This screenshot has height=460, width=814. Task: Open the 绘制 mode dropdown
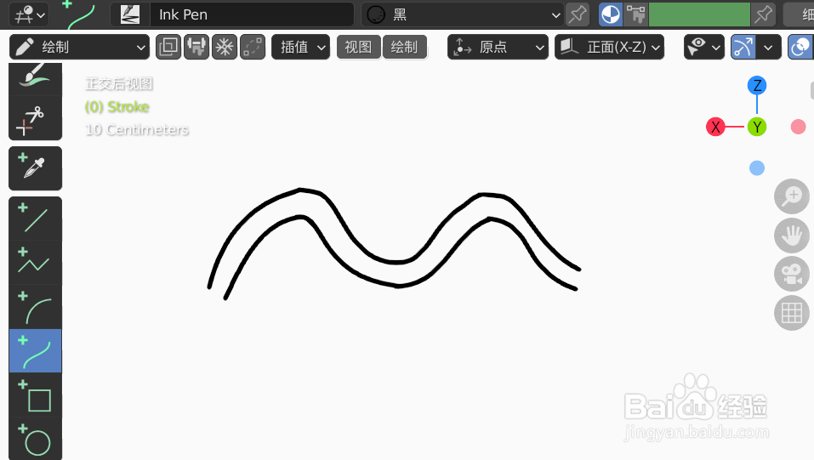(x=79, y=48)
